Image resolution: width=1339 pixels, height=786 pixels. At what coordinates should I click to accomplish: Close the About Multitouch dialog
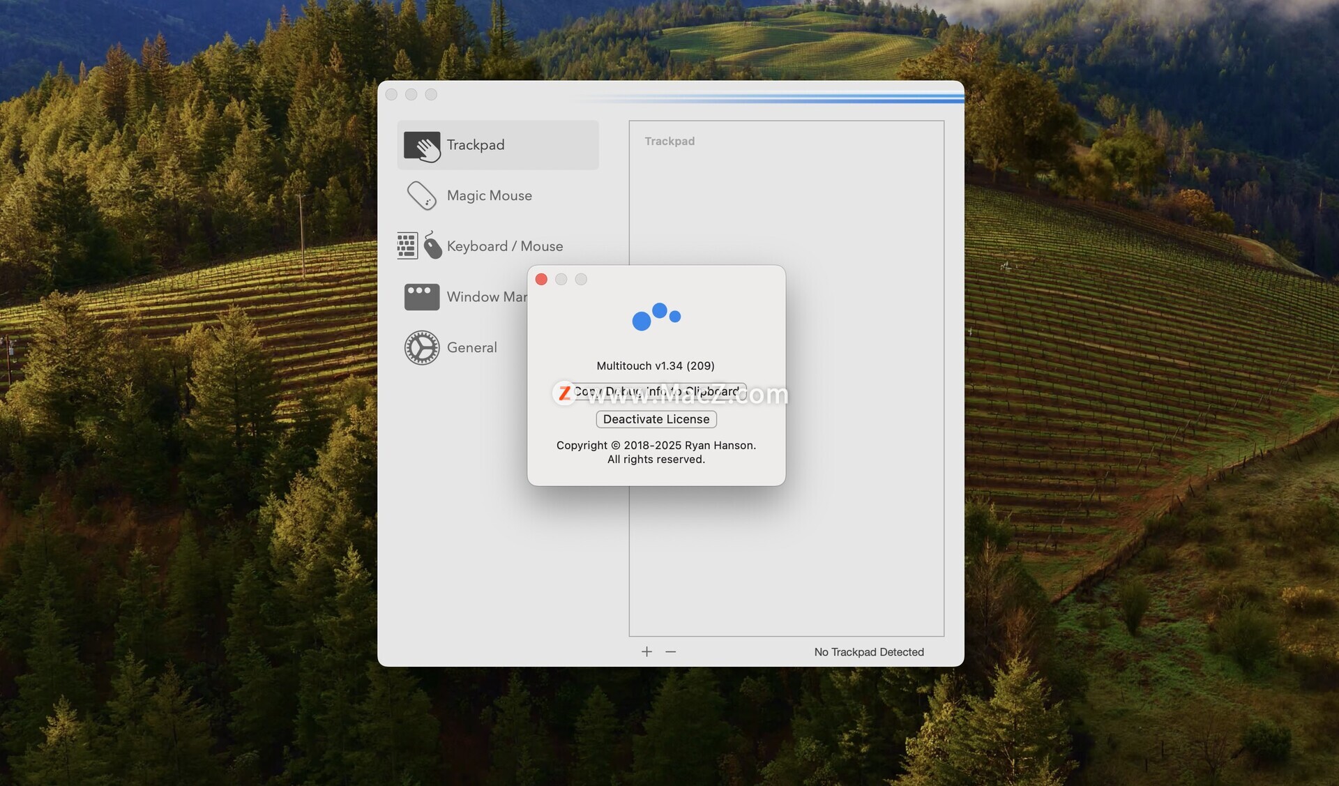[x=541, y=279]
